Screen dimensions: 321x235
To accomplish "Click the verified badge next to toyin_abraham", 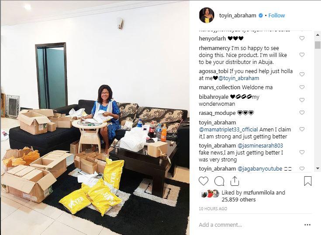I will (261, 16).
